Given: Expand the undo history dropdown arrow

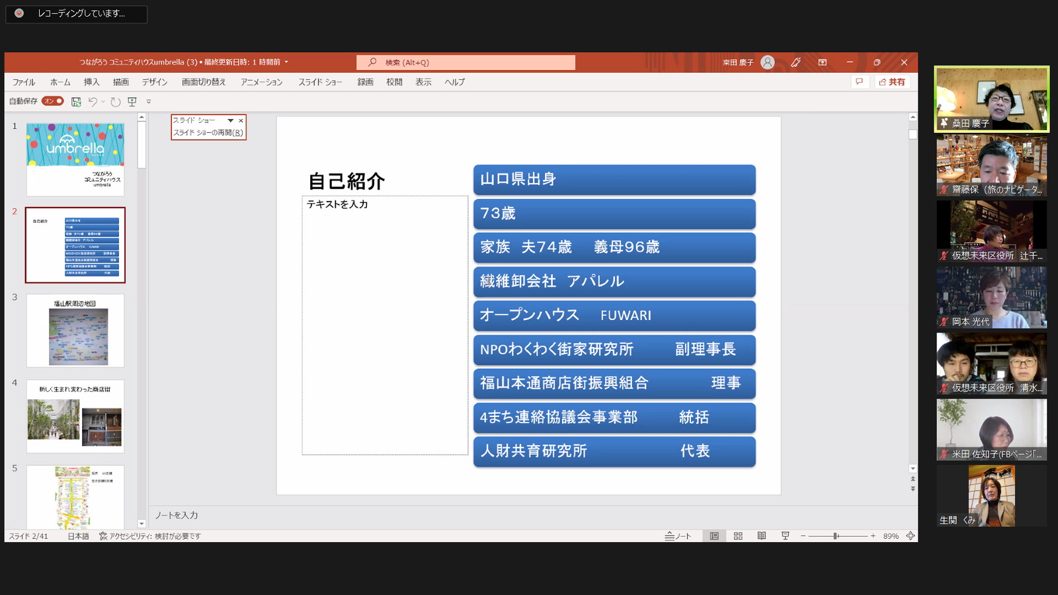Looking at the screenshot, I should pyautogui.click(x=103, y=101).
